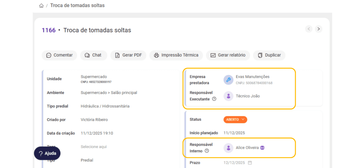The image size is (360, 168).
Task: Open the calendar icon beside Prazo date
Action: pyautogui.click(x=250, y=163)
